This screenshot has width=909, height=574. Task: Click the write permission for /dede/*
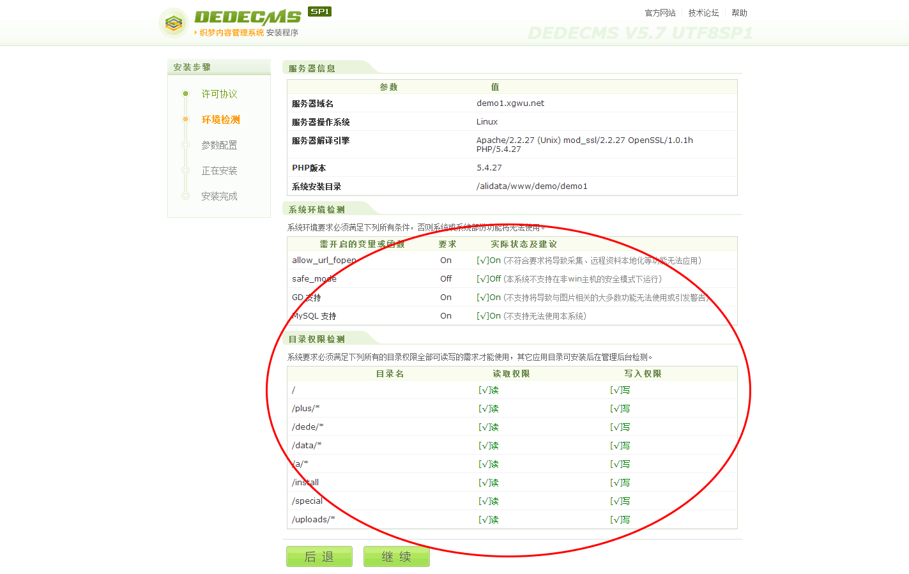click(x=620, y=427)
